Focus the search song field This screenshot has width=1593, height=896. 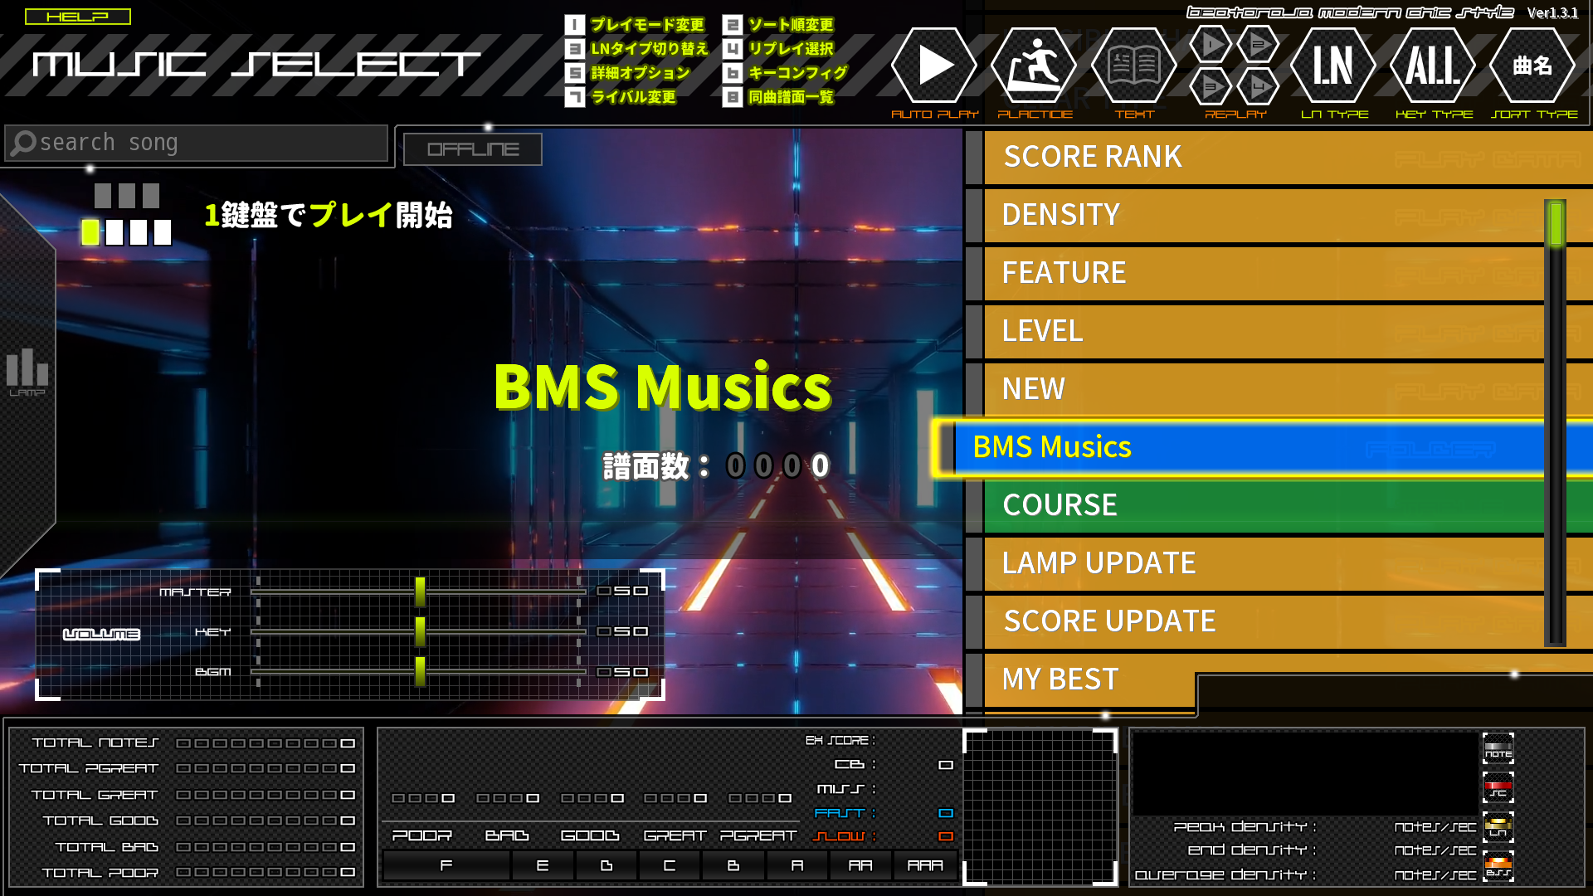197,143
